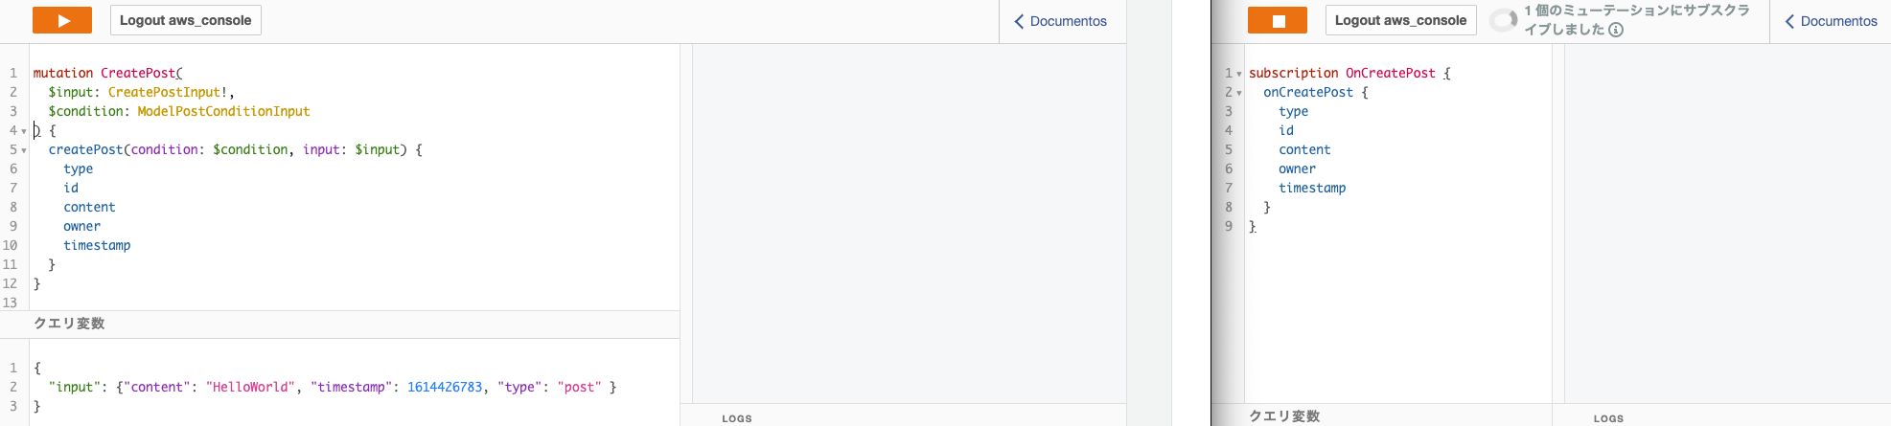The image size is (1891, 426).
Task: Click the subscribed-to-mutation status message
Action: 1637,20
